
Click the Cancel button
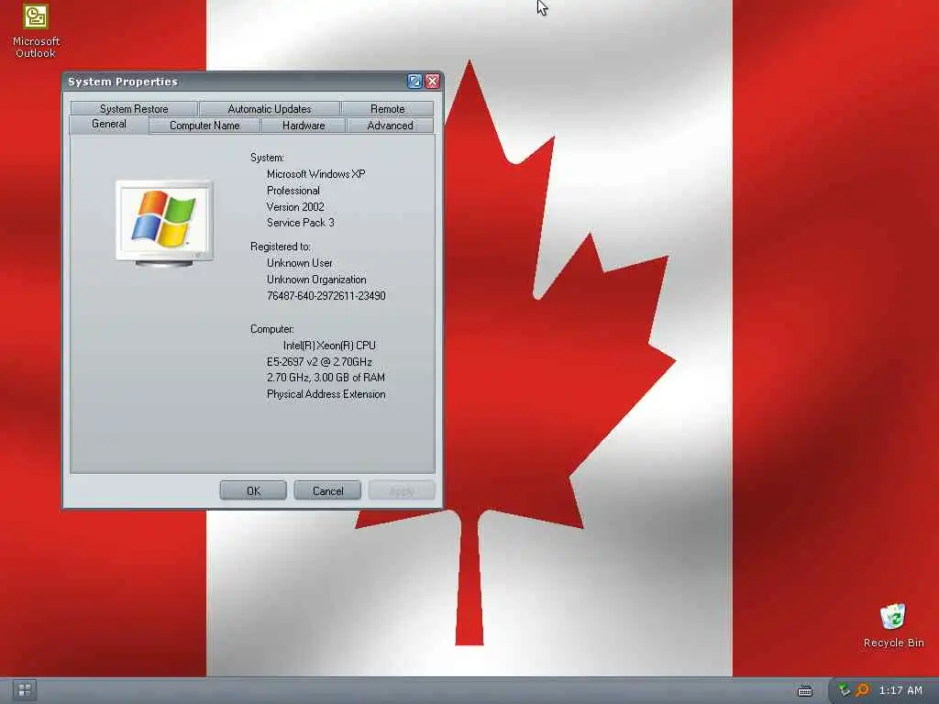coord(327,490)
